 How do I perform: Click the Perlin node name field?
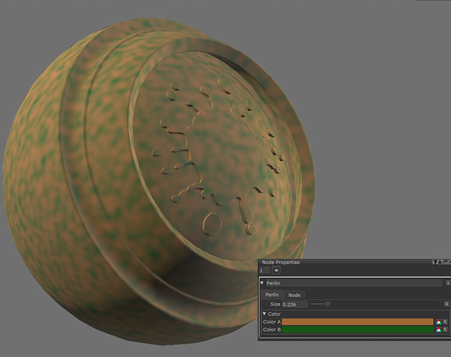pos(354,283)
